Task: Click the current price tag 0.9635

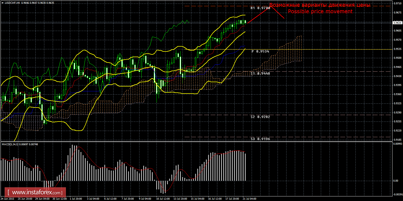Action: 397,23
